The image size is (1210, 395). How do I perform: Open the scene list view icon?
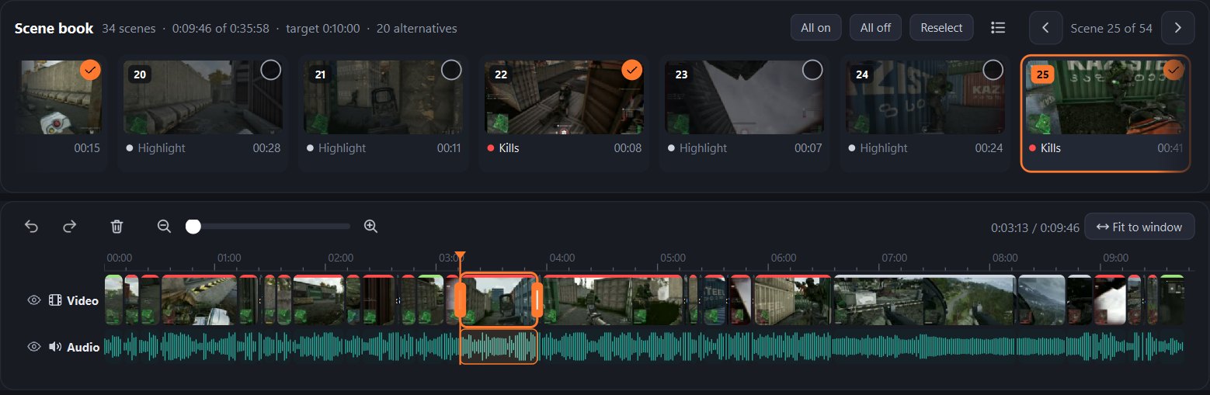[x=998, y=28]
